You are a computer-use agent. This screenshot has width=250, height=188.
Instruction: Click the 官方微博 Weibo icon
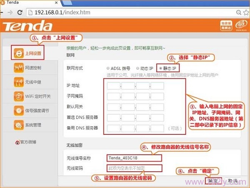pos(17,142)
